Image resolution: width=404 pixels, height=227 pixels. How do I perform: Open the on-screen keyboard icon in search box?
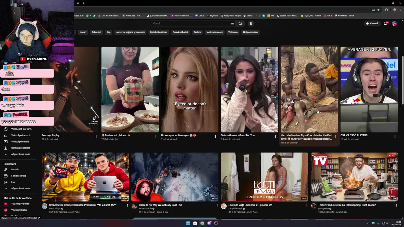(232, 23)
